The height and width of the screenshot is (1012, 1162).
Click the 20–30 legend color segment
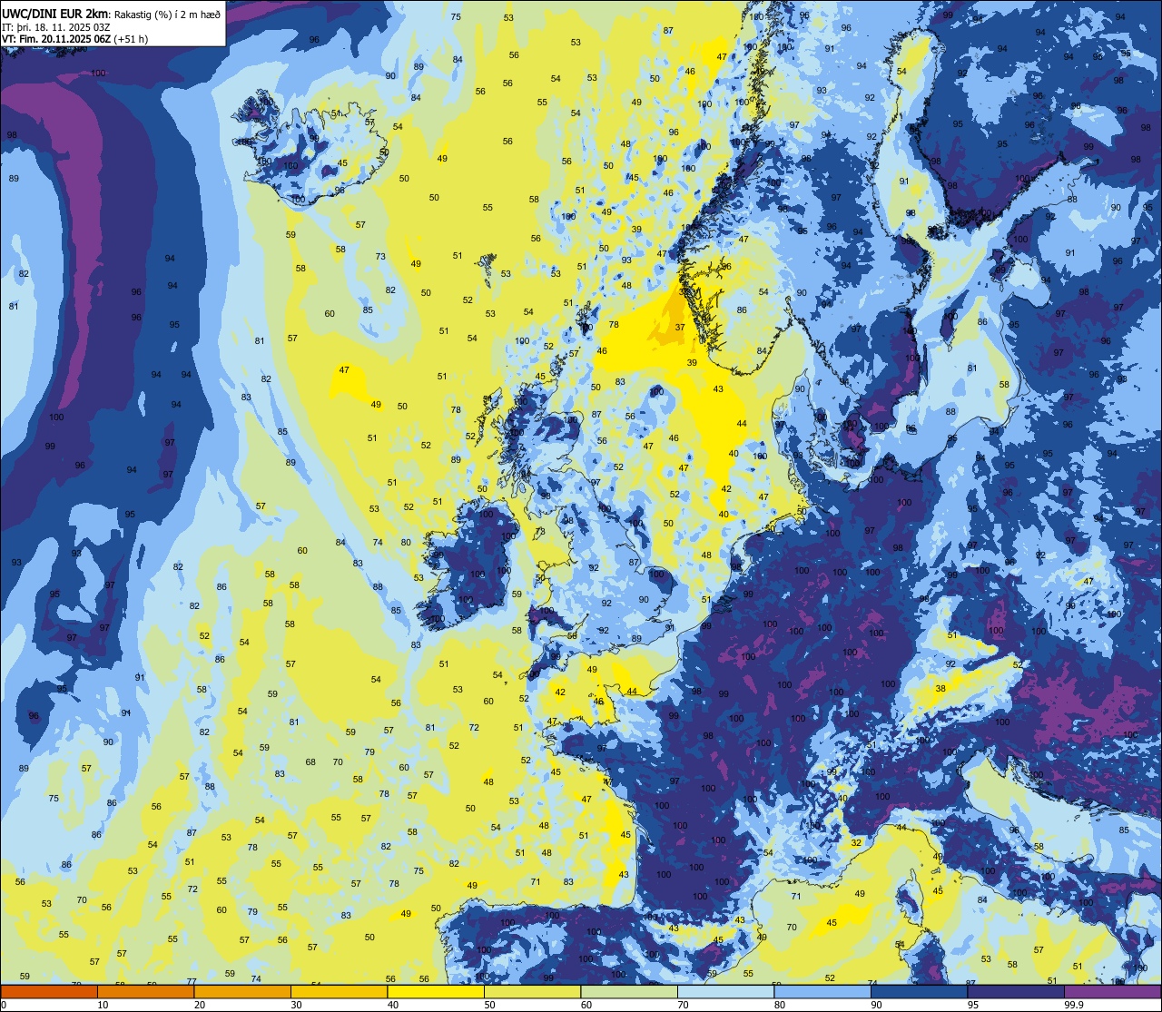(x=242, y=991)
